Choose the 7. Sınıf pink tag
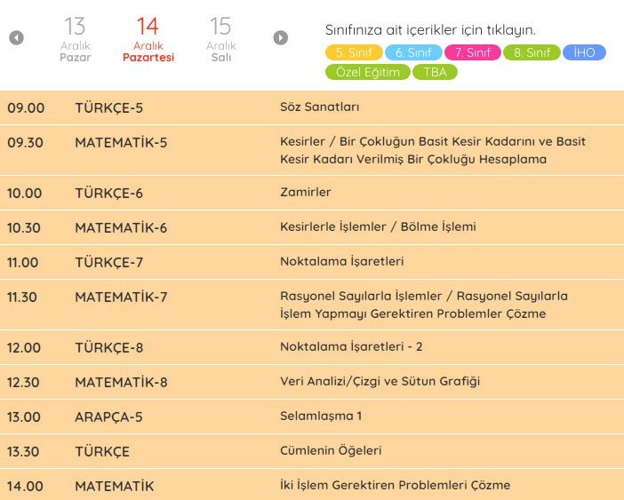Viewport: 624px width, 500px height. (473, 52)
